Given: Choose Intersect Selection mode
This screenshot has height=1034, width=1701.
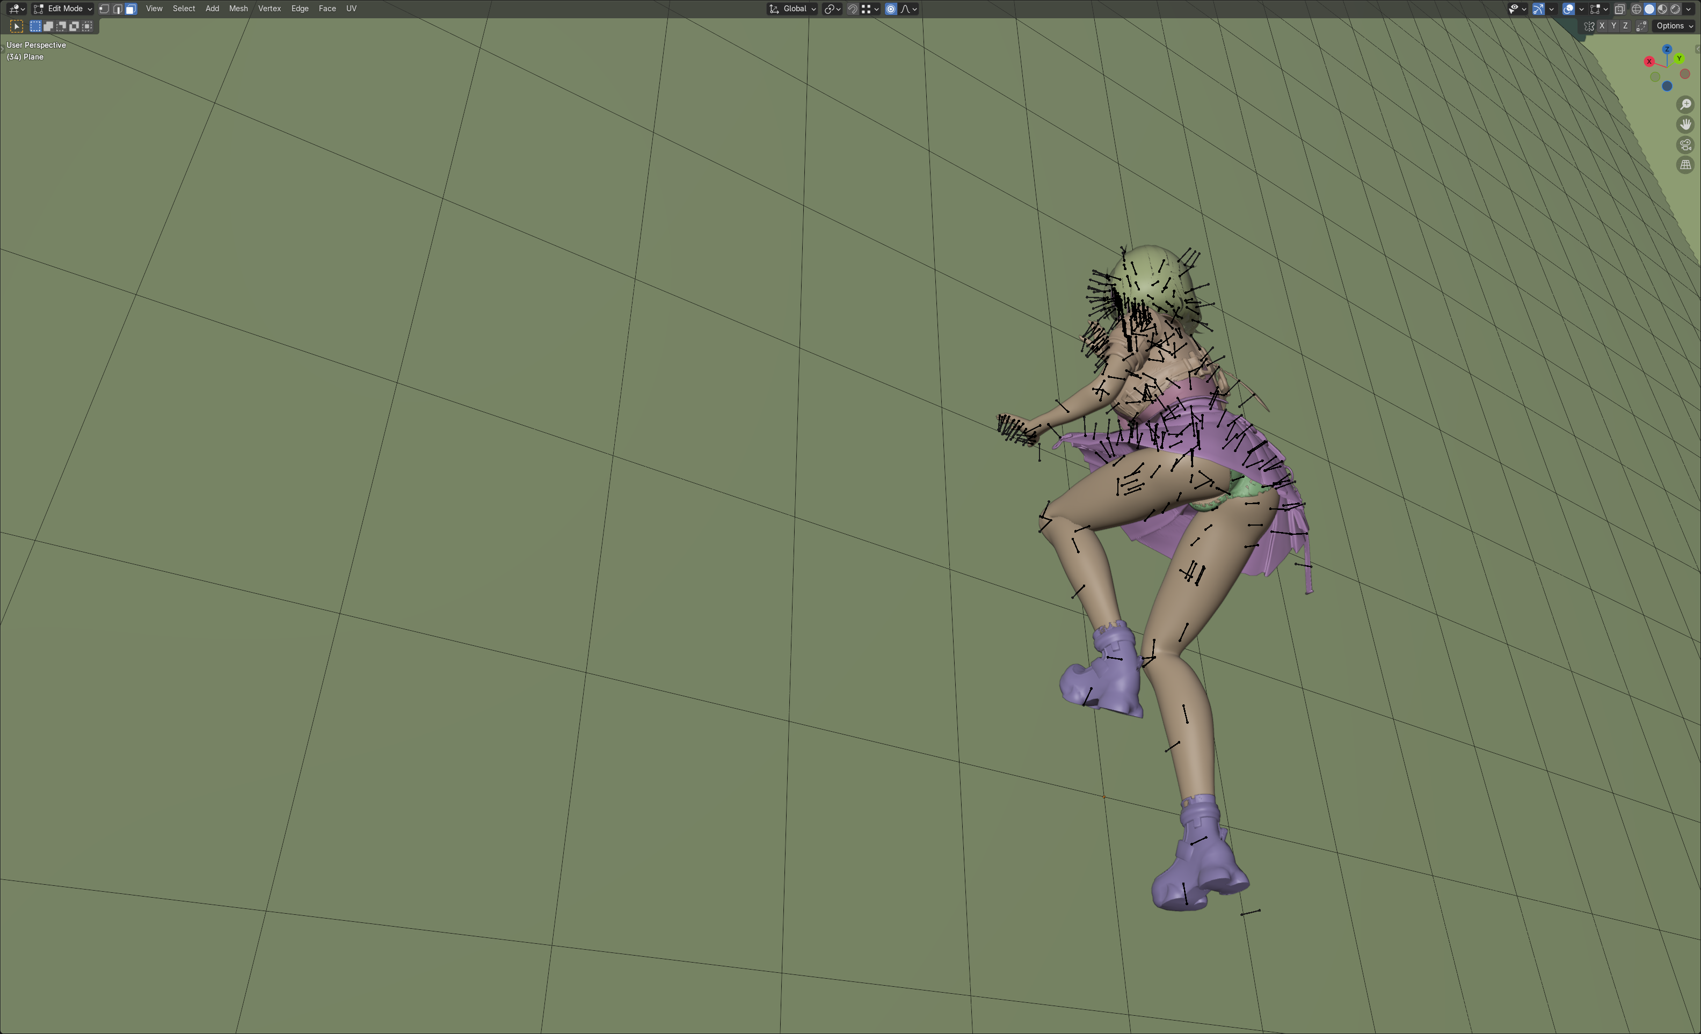Looking at the screenshot, I should click(88, 26).
